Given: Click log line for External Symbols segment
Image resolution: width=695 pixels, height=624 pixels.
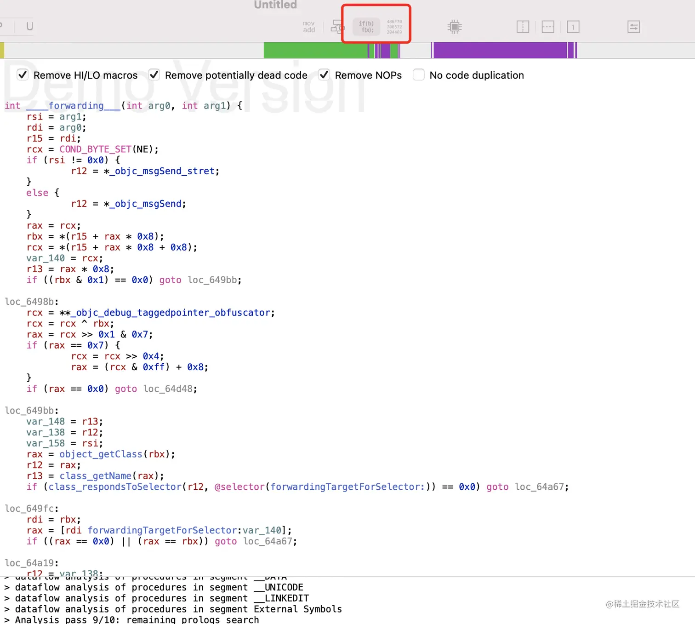Looking at the screenshot, I should coord(173,609).
